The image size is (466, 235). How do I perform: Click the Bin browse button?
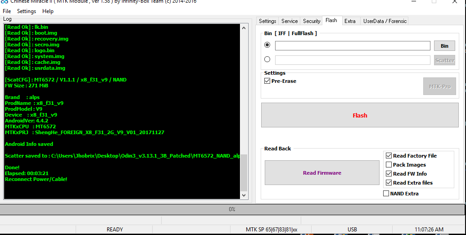pos(444,46)
